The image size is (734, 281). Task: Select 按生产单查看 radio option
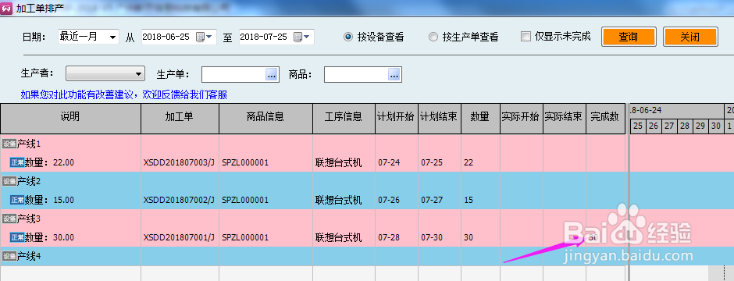pos(433,37)
